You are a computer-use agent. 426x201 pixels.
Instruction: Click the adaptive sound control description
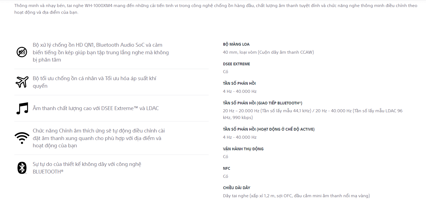(x=99, y=138)
